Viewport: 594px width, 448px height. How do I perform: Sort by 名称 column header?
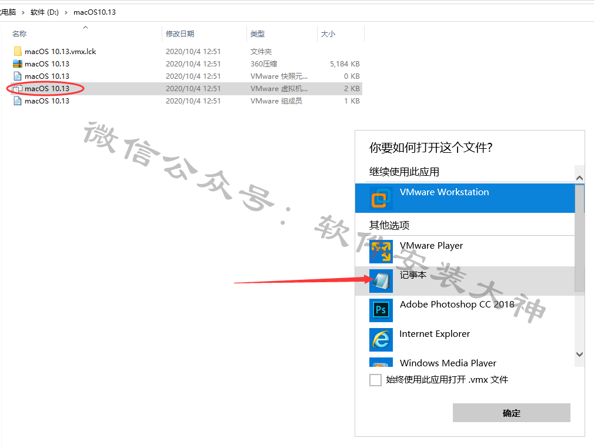coord(19,34)
